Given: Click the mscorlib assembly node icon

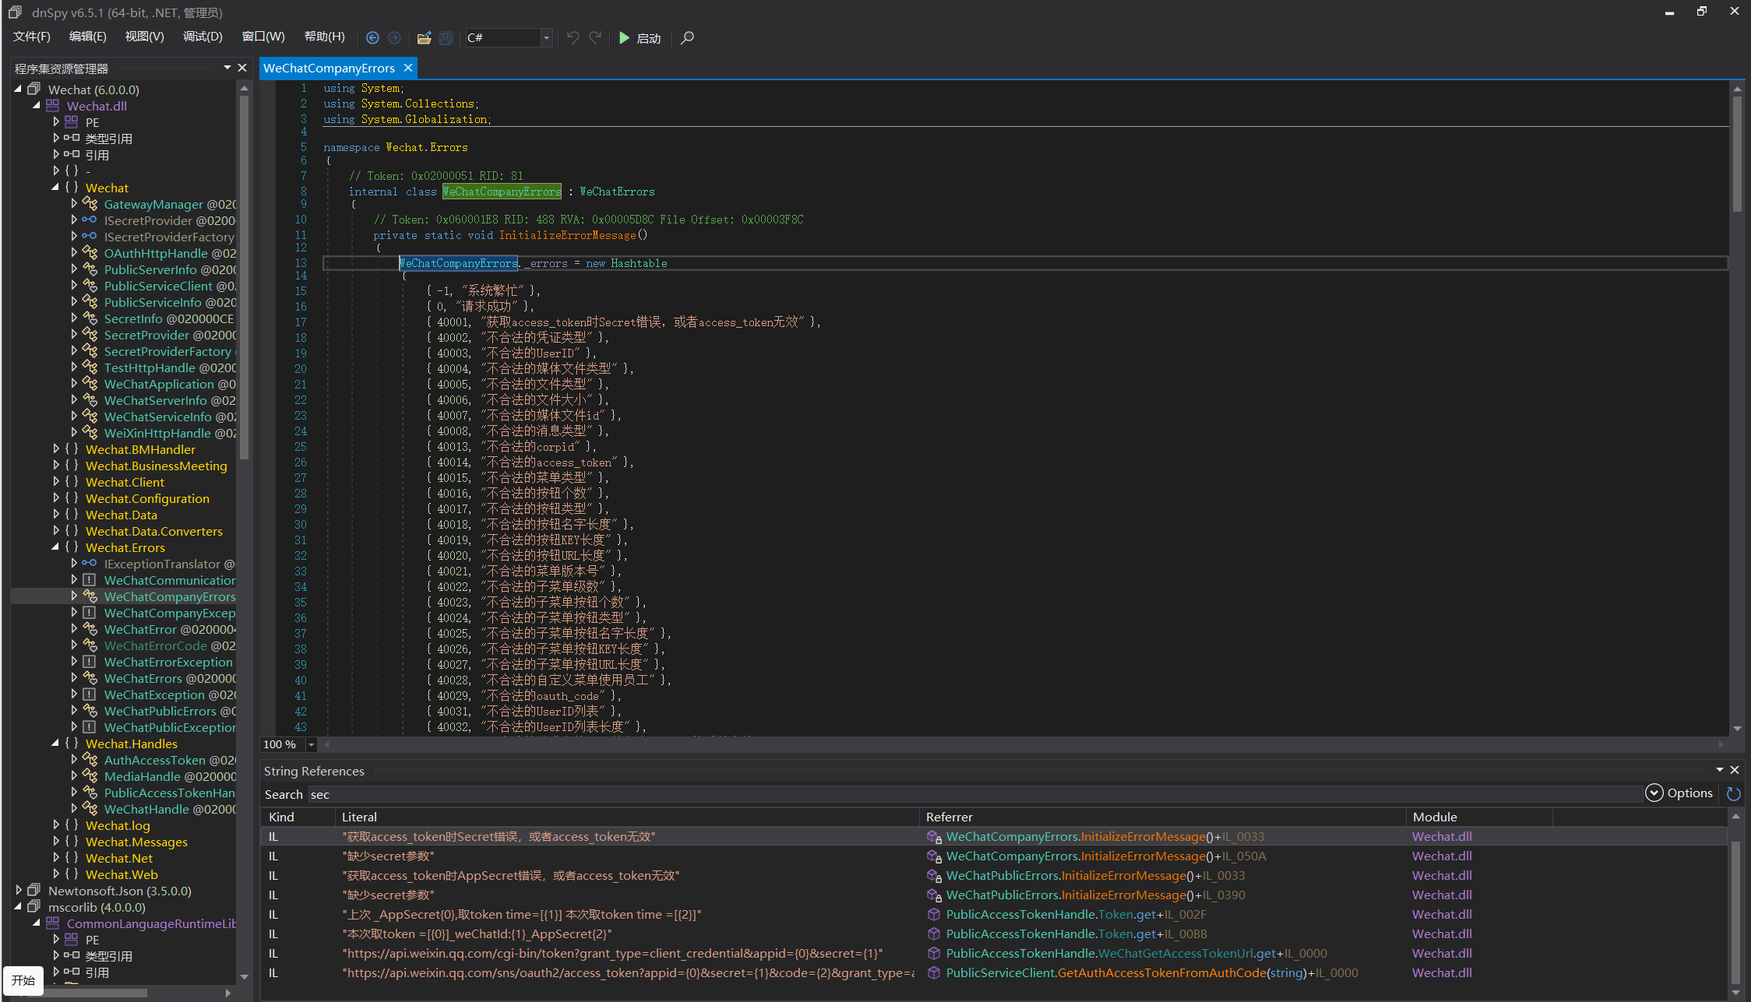Looking at the screenshot, I should (x=33, y=907).
